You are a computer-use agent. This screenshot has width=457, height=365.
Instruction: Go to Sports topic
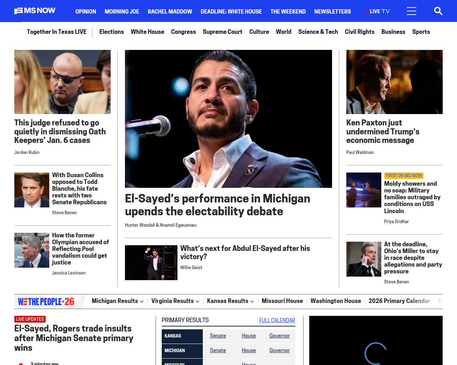(421, 32)
